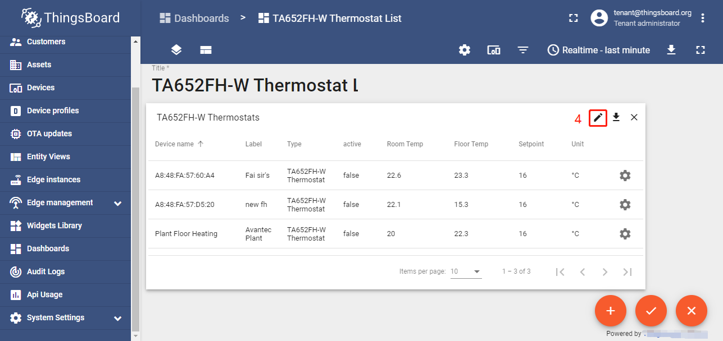Image resolution: width=723 pixels, height=341 pixels.
Task: Expand the Edge management chevron
Action: [x=118, y=203]
